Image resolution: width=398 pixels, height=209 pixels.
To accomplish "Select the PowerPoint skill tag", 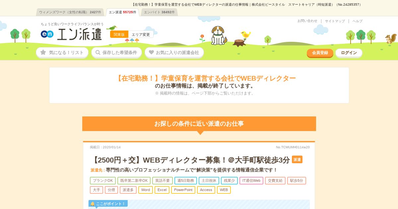I will 183,190.
